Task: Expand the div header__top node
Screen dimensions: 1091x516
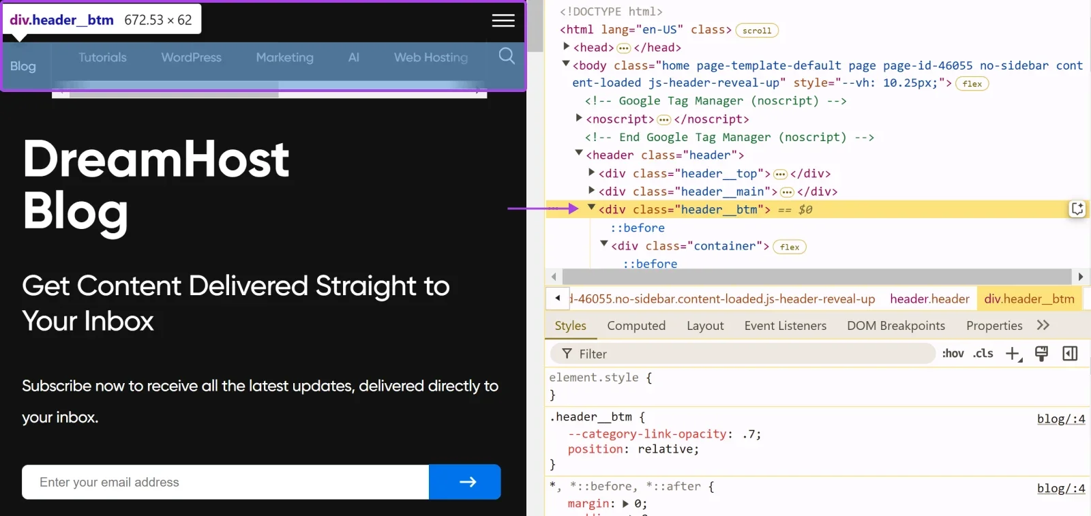Action: 591,172
